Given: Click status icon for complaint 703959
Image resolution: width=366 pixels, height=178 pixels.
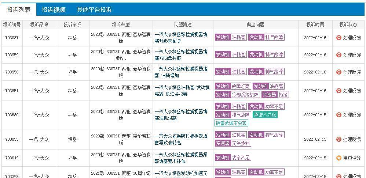Looking at the screenshot, I should click(339, 55).
